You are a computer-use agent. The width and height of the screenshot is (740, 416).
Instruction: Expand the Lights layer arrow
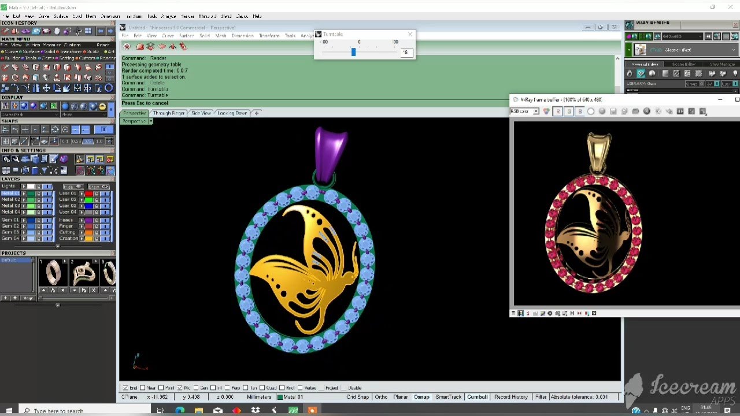coord(24,187)
